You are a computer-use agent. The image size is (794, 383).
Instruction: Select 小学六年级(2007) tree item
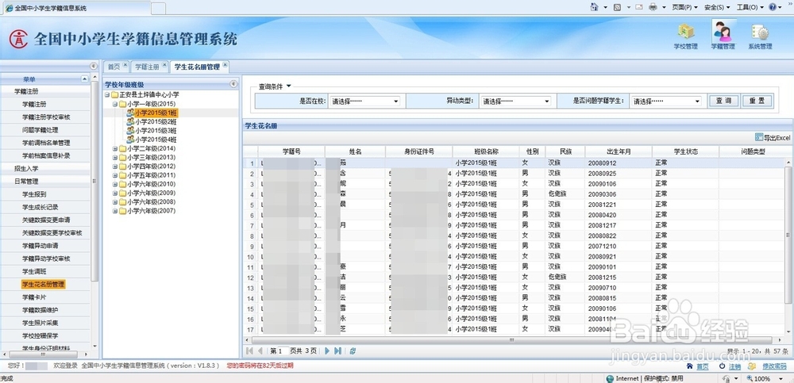tap(151, 211)
